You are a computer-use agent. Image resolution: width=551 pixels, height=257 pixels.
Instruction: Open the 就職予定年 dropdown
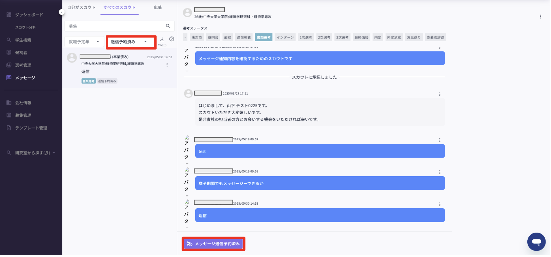(x=84, y=42)
